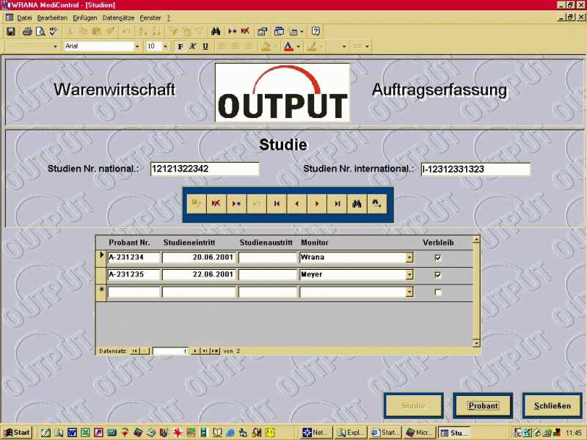Toggle italic (K) formatting

(x=192, y=46)
